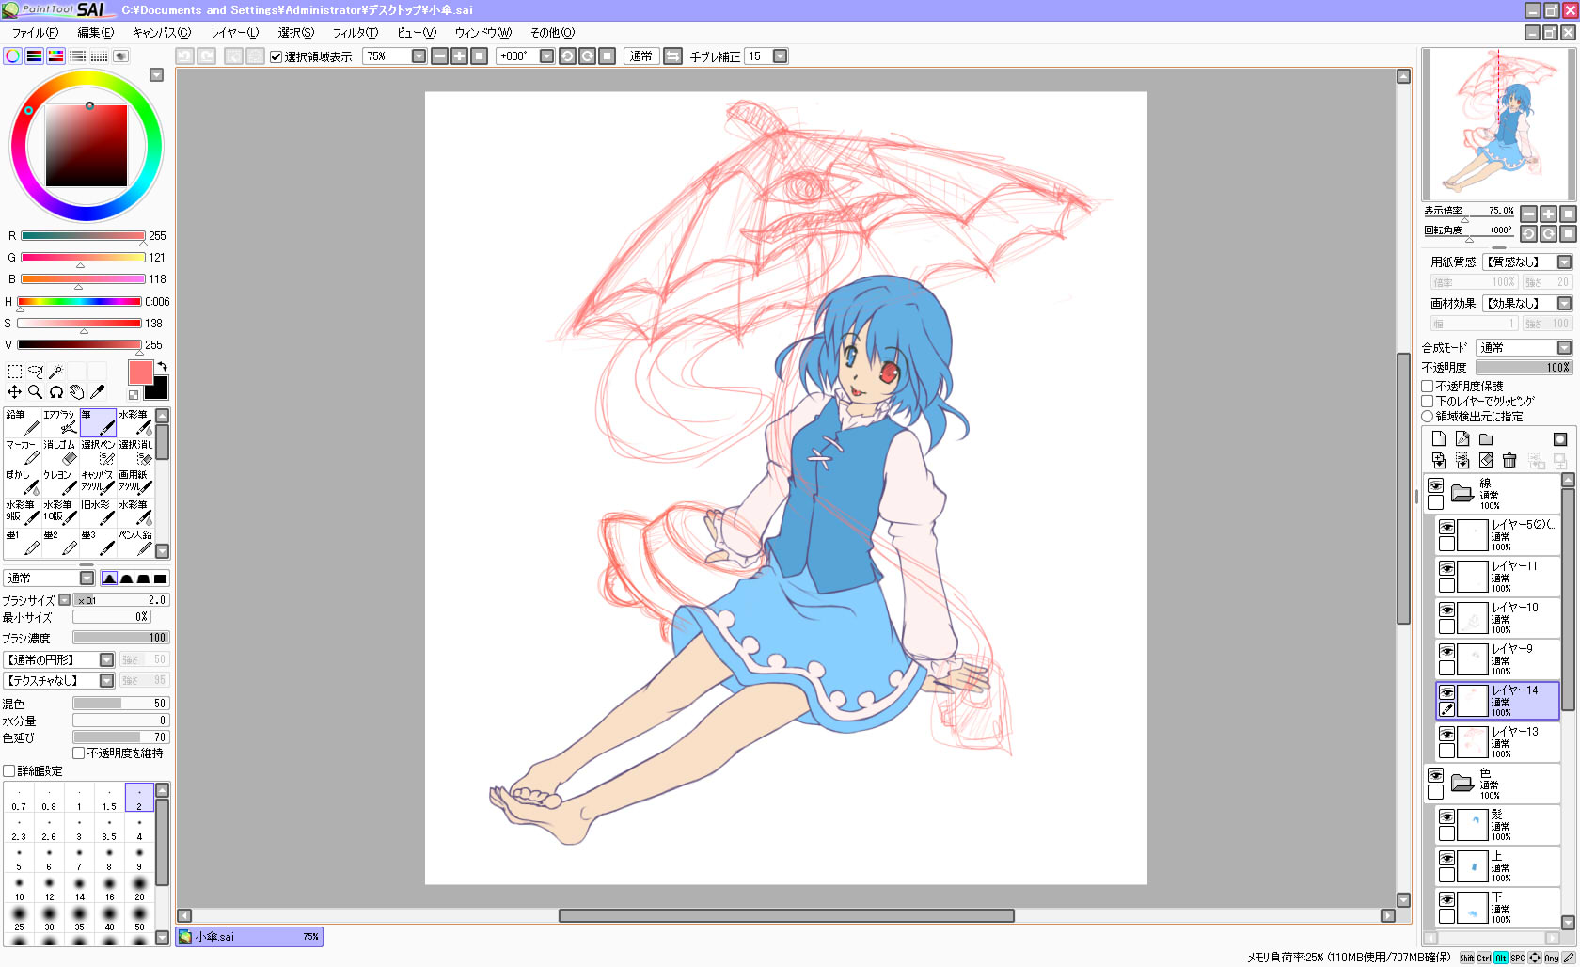
Task: Delete the selected layer with trash icon
Action: [x=1509, y=460]
